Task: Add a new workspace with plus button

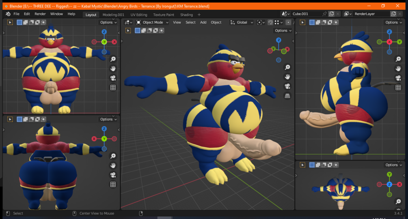Action: click(199, 15)
